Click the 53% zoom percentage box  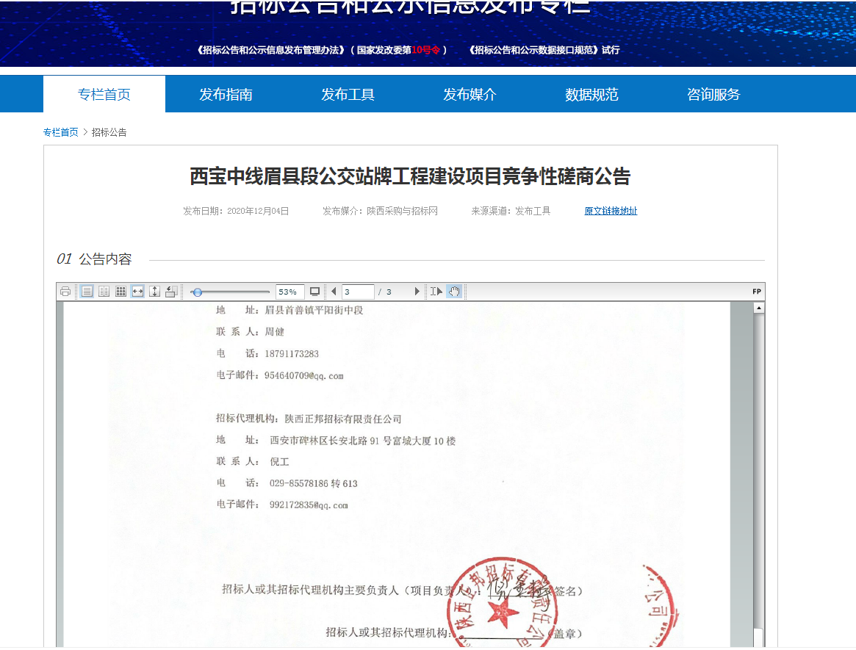click(x=289, y=292)
